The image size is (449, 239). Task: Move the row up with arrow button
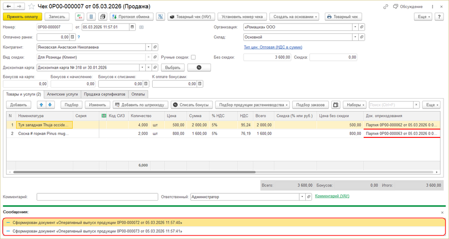click(41, 105)
